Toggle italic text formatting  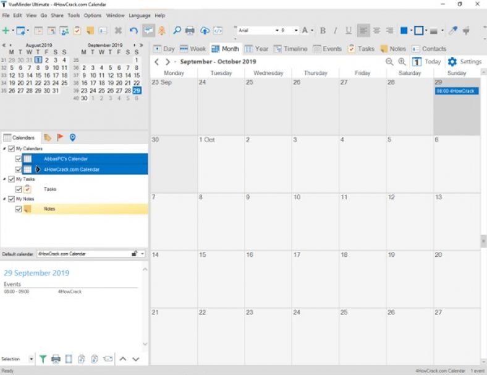336,30
